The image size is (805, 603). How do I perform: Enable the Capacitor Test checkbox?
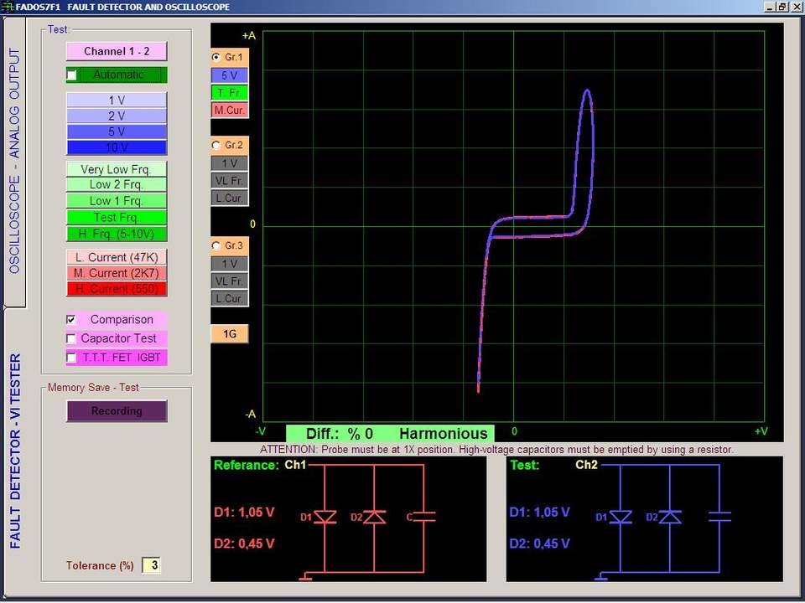tap(71, 338)
